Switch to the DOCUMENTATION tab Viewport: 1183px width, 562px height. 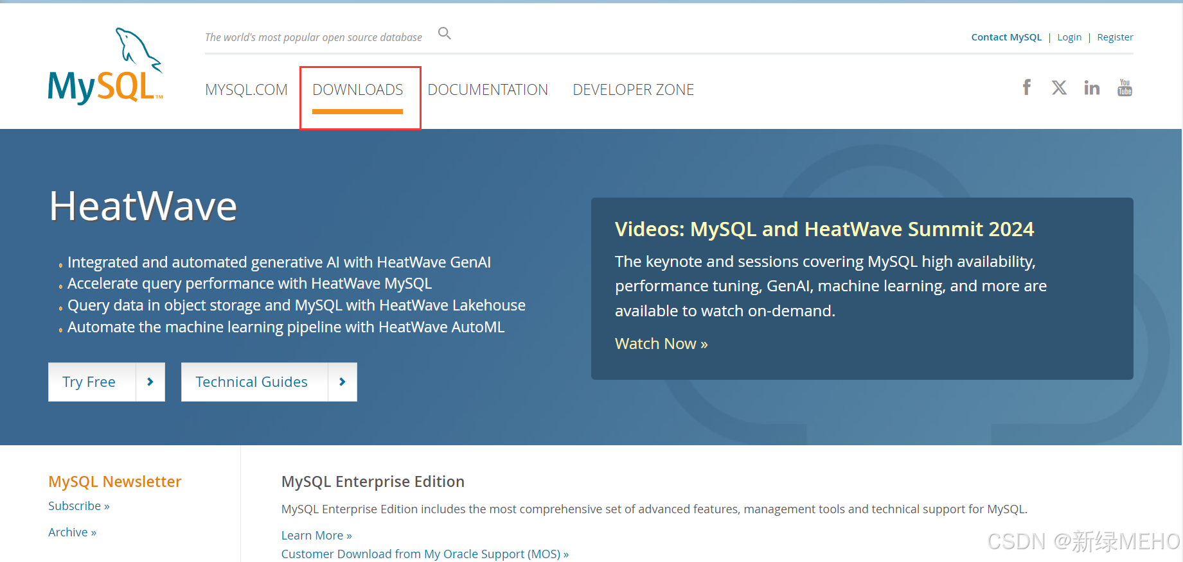tap(488, 90)
